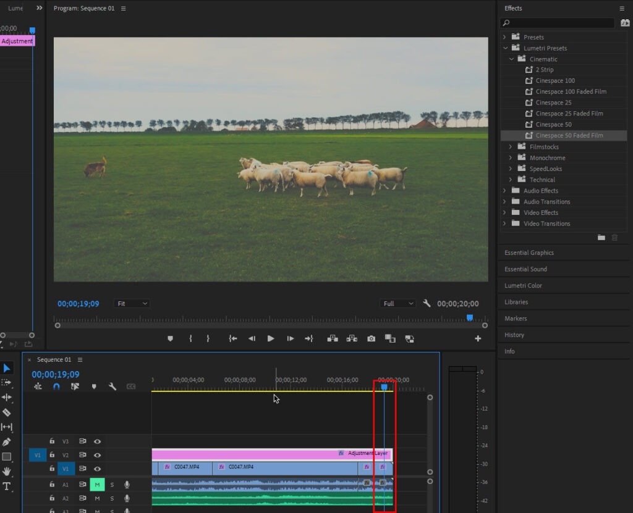Viewport: 633px width, 513px height.
Task: Hide track V2 with the eye toggle
Action: (97, 455)
